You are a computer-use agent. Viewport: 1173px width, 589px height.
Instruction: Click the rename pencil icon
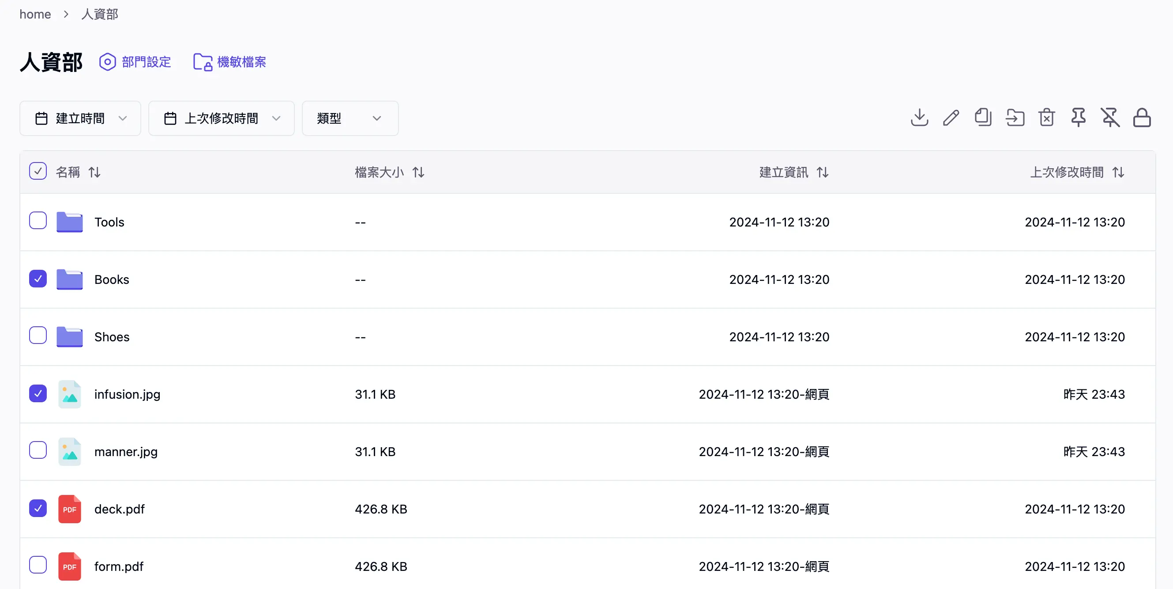(x=951, y=117)
